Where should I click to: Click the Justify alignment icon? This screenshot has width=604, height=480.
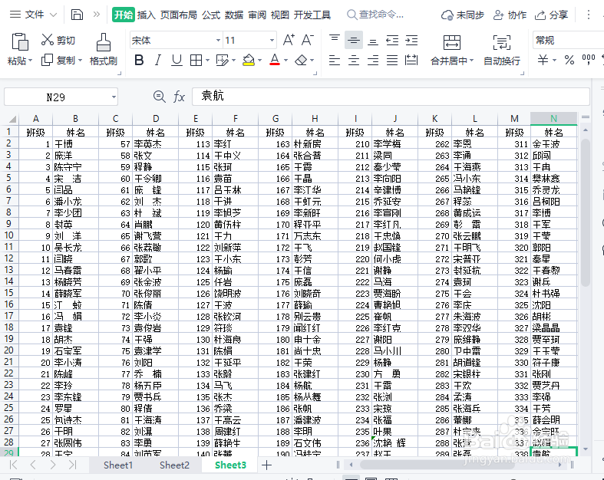(x=392, y=60)
